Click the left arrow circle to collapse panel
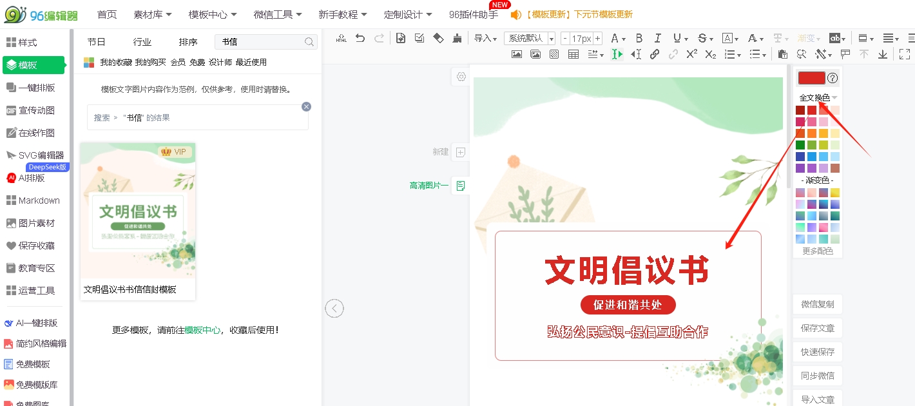Viewport: 915px width, 406px height. tap(334, 309)
